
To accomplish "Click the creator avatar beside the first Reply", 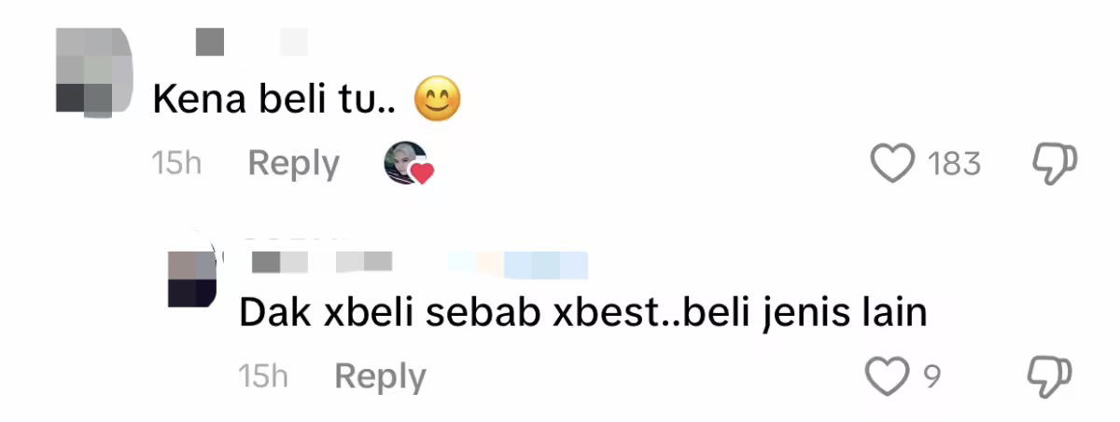I will tap(406, 163).
